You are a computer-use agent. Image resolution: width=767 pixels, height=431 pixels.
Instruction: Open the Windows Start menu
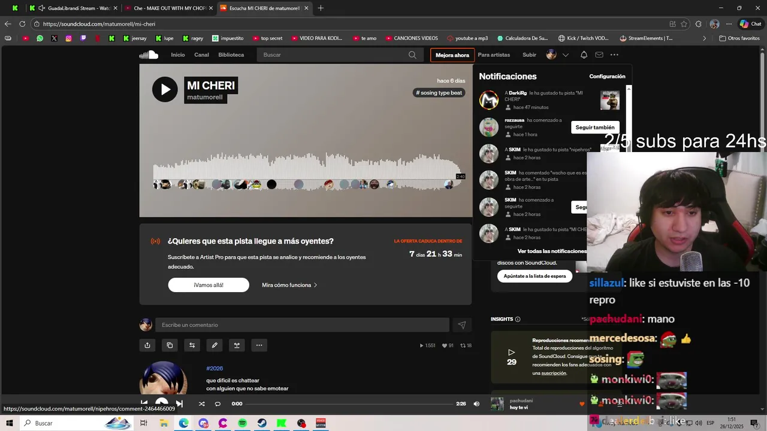coord(9,423)
